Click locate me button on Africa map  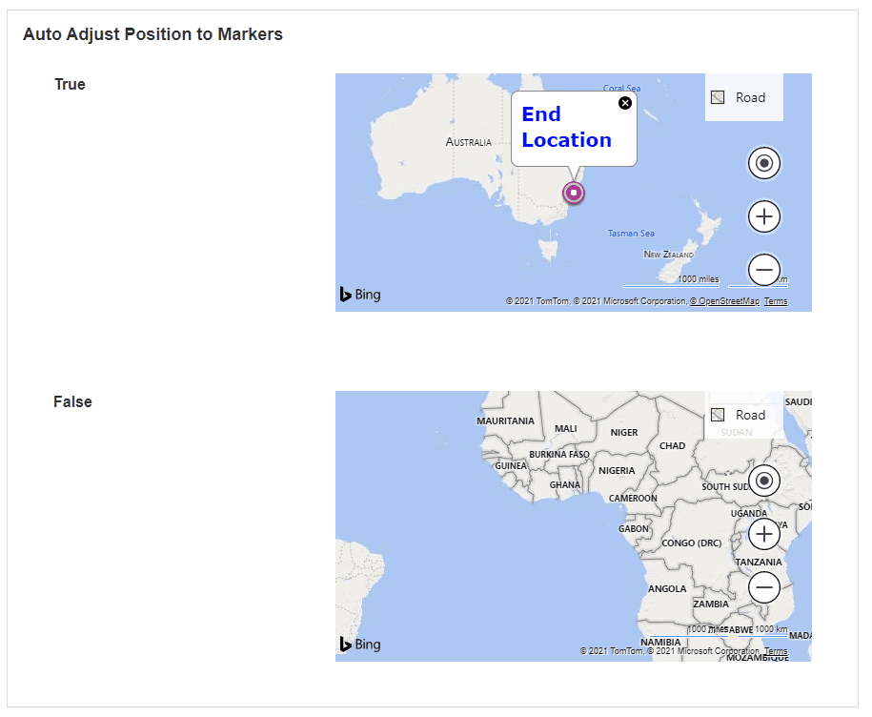pos(763,481)
